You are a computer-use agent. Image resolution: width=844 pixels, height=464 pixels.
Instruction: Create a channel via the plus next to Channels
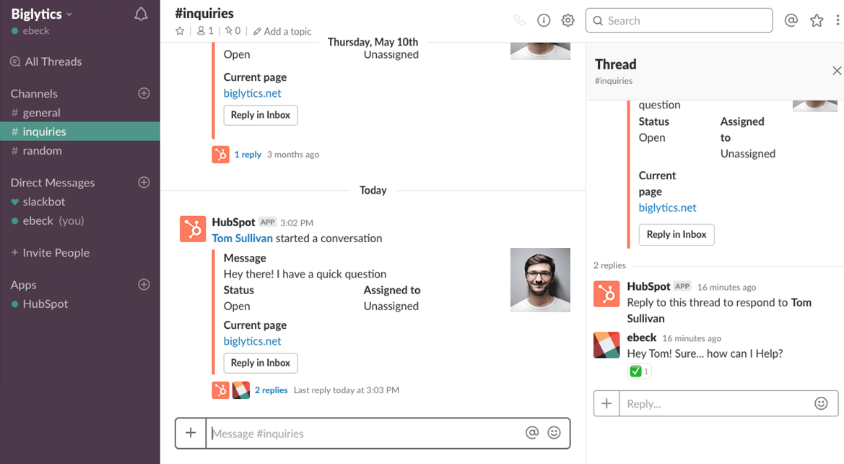[x=144, y=93]
